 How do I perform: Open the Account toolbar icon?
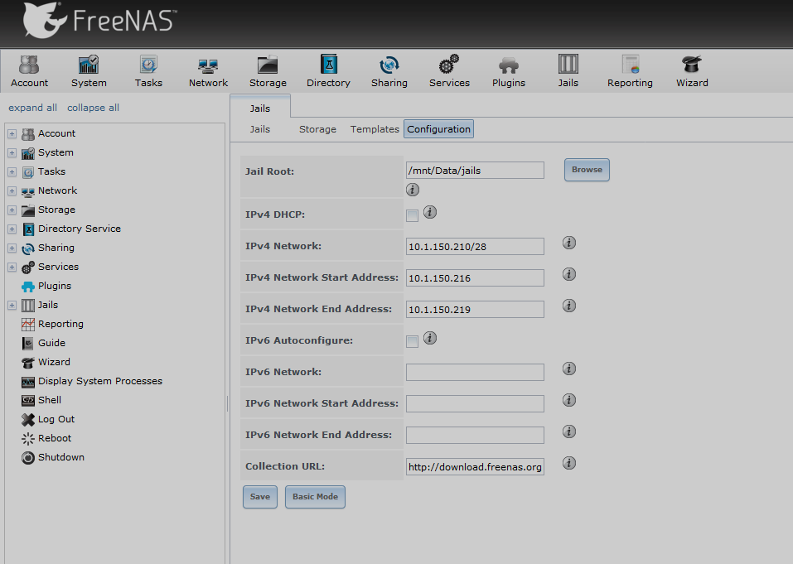29,71
